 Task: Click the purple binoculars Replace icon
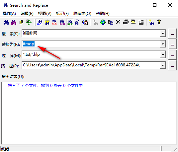click(x=14, y=22)
